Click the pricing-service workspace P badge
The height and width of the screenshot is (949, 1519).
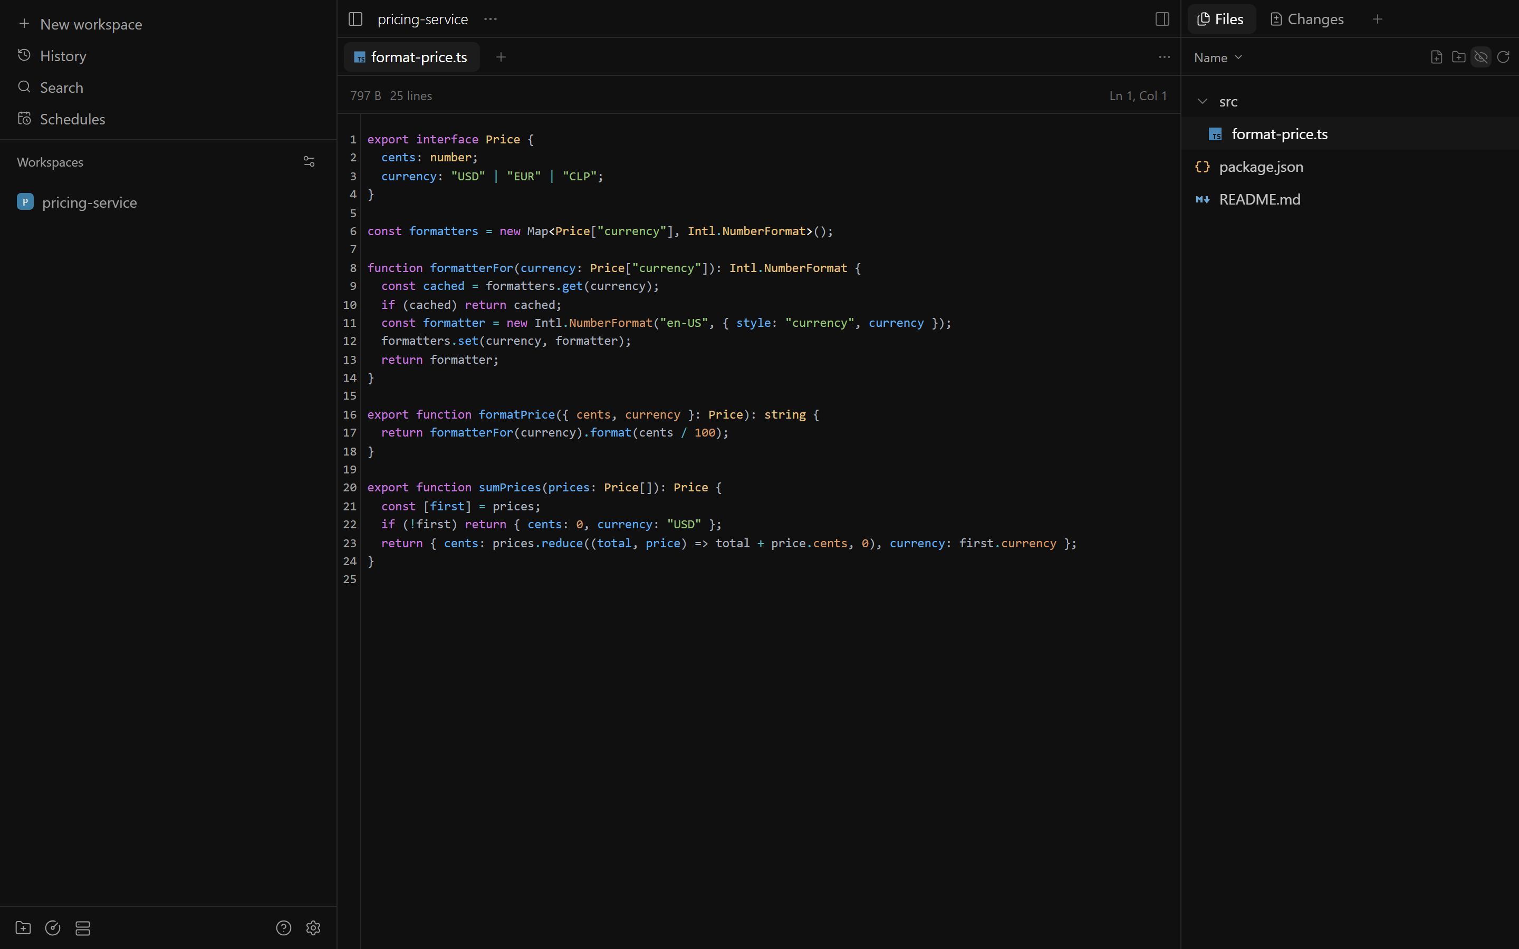click(25, 201)
